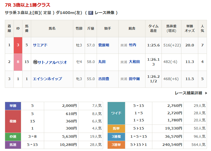View jockey 菅原明's profile
Screen dimensions: 211x151
click(x=104, y=45)
